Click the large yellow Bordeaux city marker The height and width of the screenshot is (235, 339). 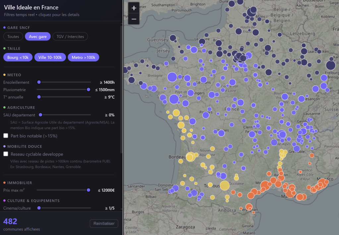190,157
